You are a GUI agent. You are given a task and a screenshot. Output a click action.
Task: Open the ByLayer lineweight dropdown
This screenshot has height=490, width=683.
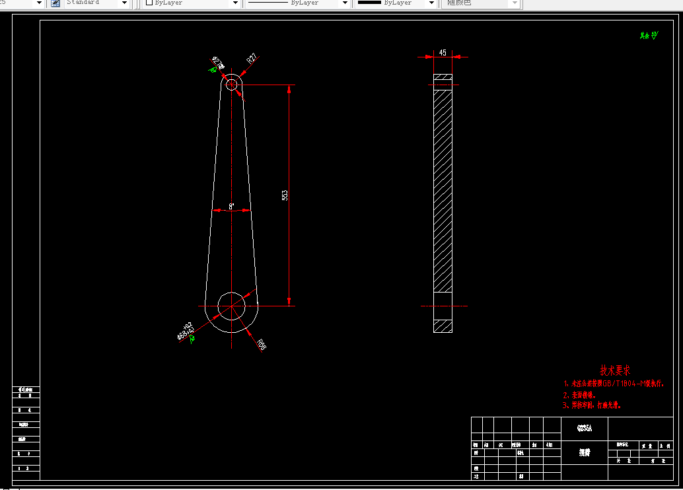click(432, 3)
